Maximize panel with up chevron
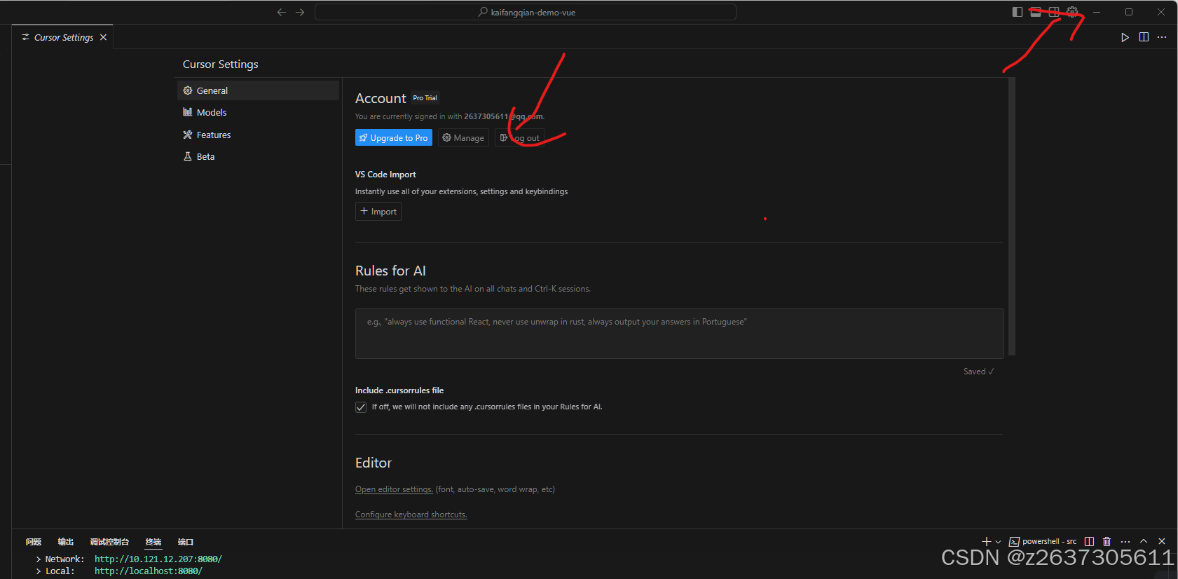 point(1144,542)
